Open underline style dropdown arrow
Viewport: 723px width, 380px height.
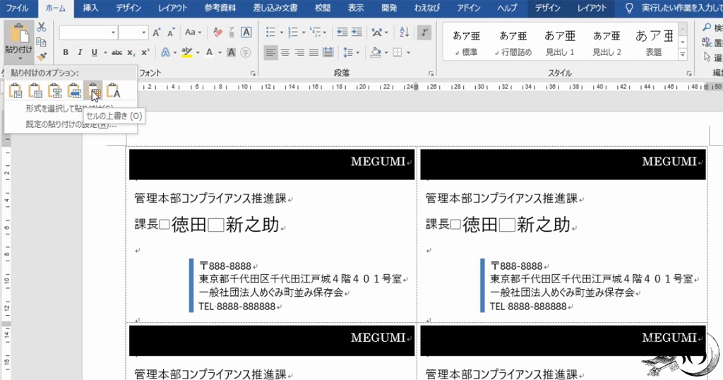[105, 52]
